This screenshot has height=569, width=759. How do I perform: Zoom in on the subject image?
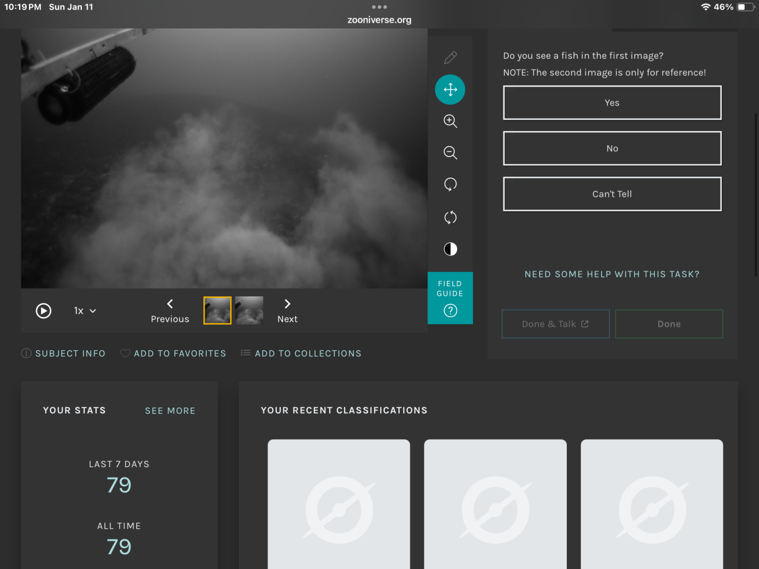[450, 121]
